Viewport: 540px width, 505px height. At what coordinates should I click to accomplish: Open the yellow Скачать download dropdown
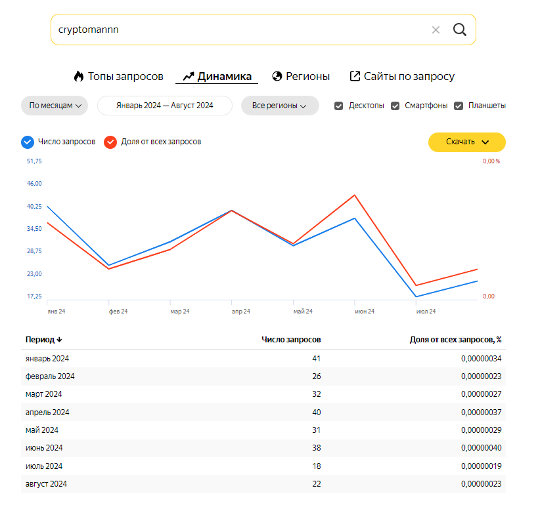click(466, 142)
